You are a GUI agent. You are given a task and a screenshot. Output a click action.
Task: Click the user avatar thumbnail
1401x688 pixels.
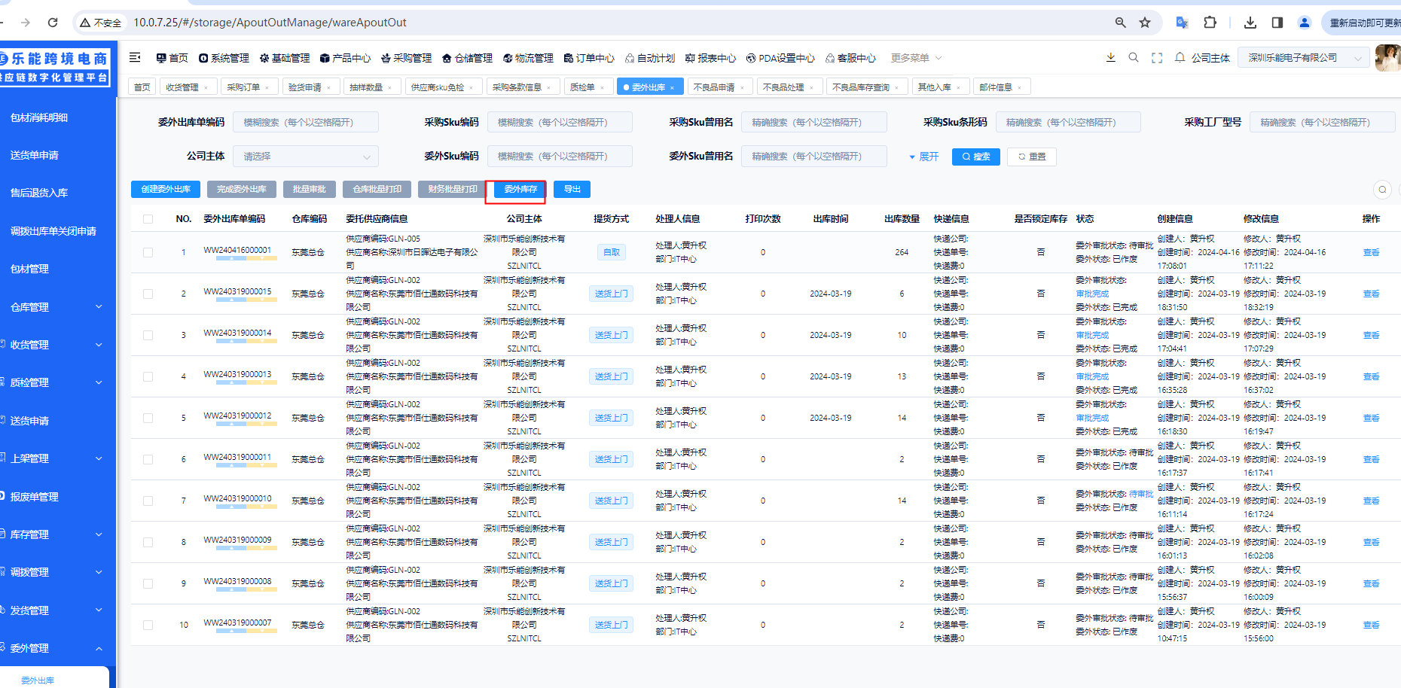1387,58
